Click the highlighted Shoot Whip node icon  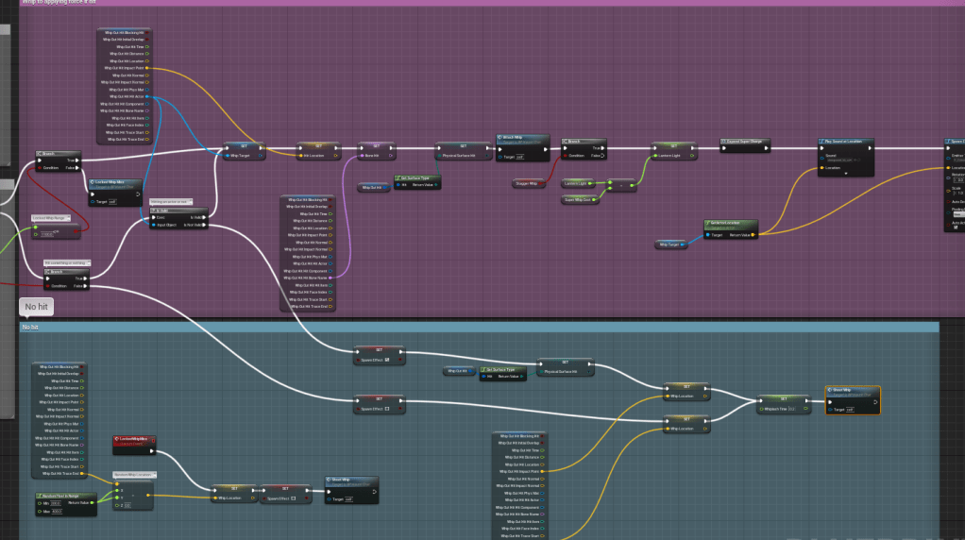pos(828,389)
